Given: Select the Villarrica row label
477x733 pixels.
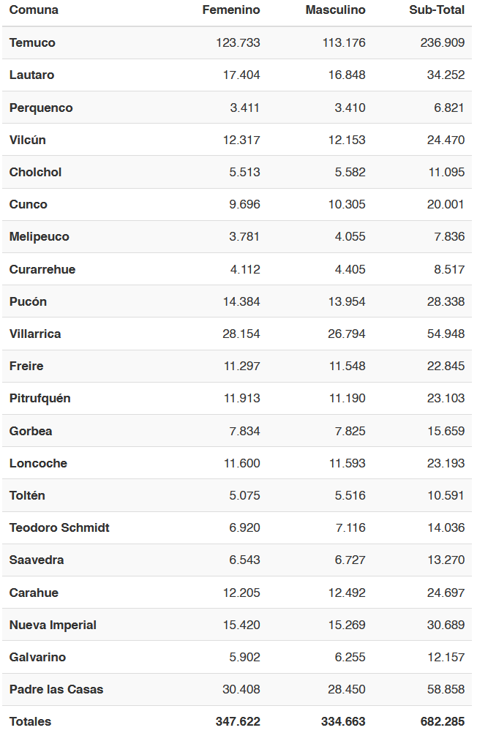Looking at the screenshot, I should click(35, 334).
